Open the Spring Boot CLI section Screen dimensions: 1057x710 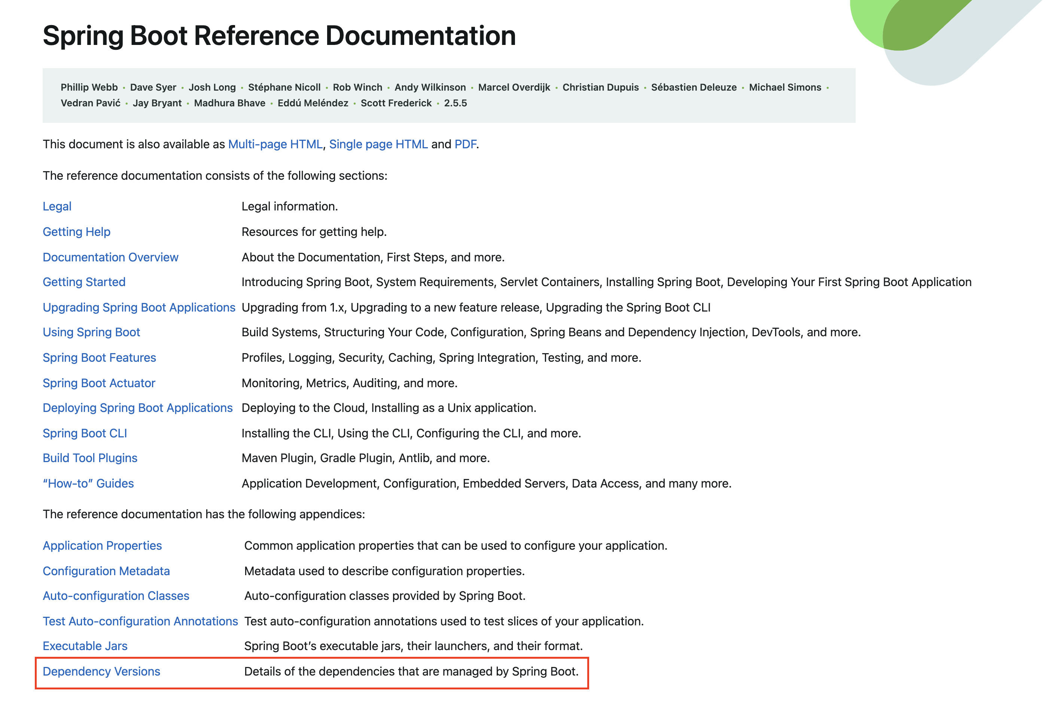click(85, 433)
